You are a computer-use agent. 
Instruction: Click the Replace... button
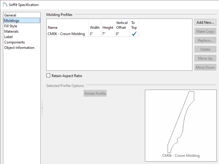click(x=205, y=40)
